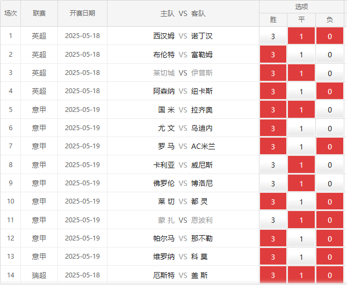347x286 pixels.
Task: Toggle win (3) for 帕尔马 VS 那不勒
Action: click(x=273, y=238)
